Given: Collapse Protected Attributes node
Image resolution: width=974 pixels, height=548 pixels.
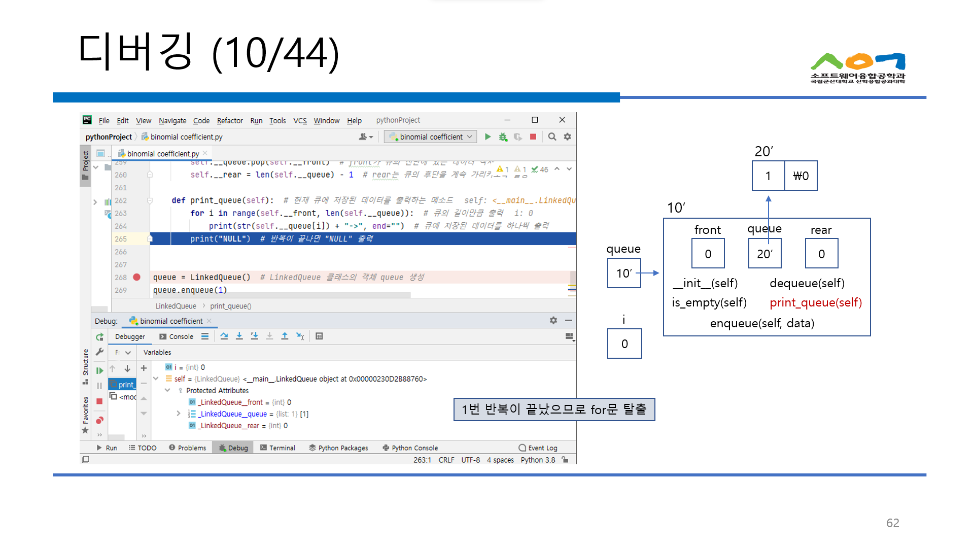Looking at the screenshot, I should click(167, 390).
